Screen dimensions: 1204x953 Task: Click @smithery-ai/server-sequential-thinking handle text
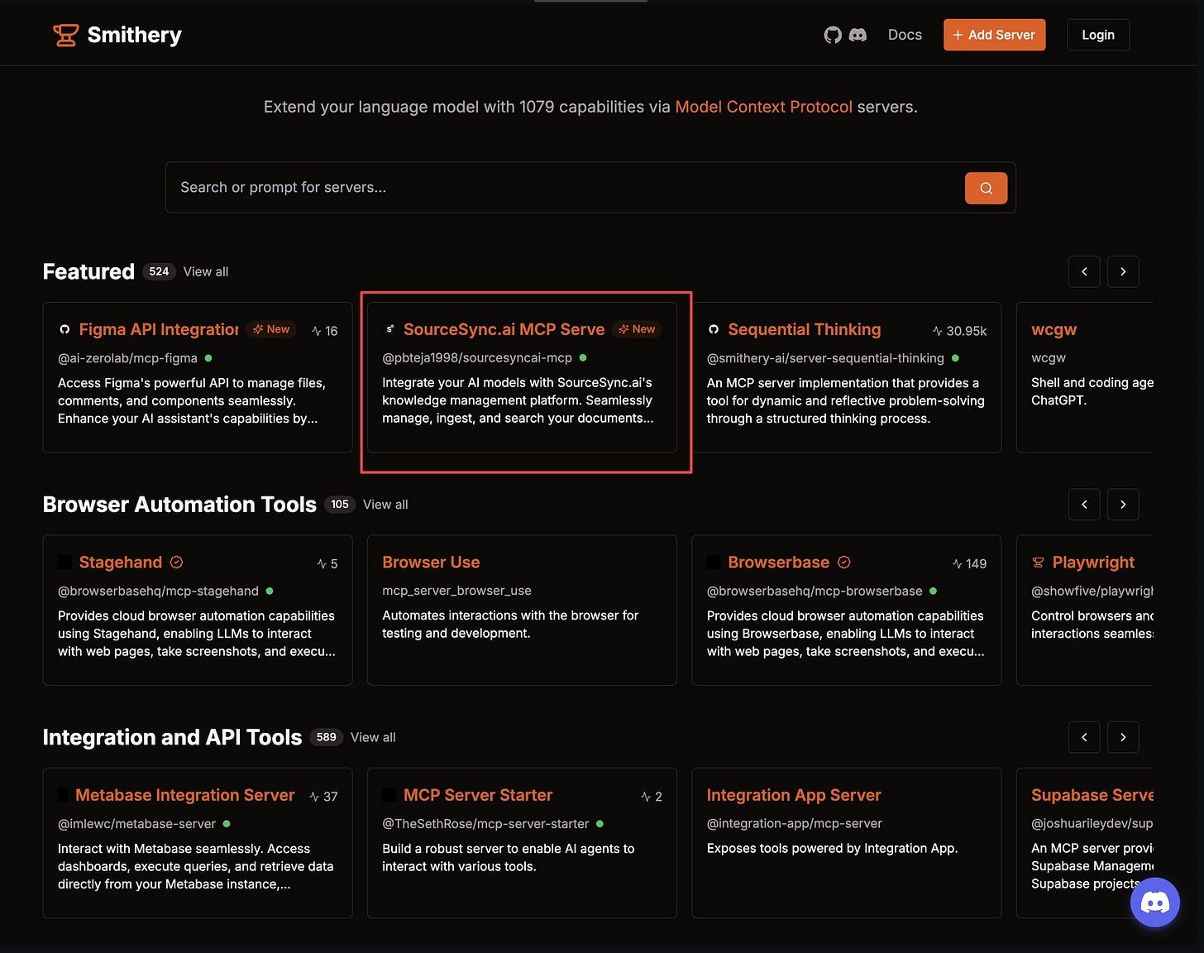825,358
